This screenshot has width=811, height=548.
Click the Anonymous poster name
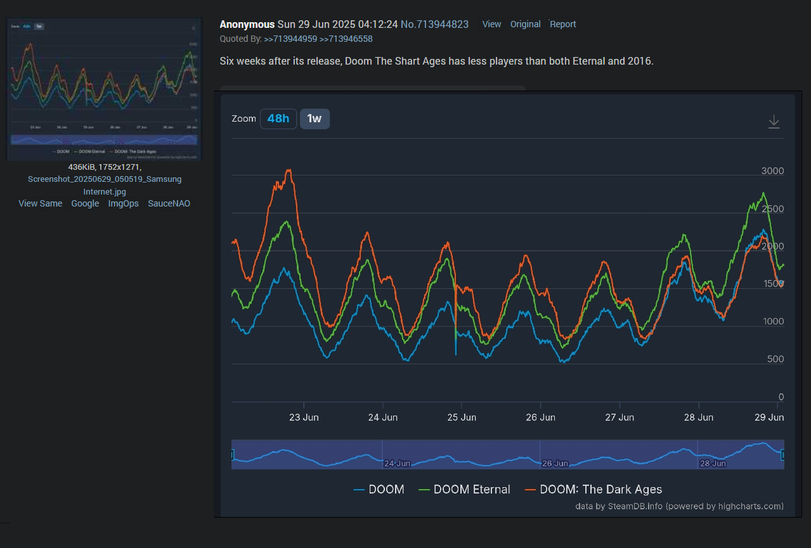247,24
